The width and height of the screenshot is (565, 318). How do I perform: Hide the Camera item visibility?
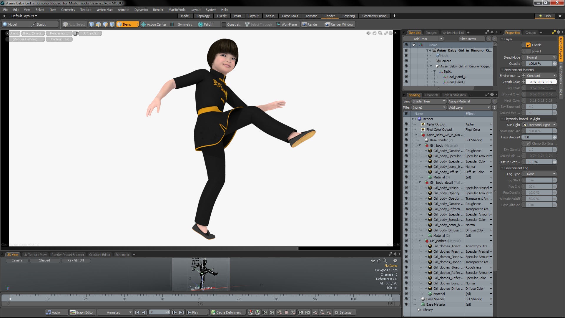point(406,61)
